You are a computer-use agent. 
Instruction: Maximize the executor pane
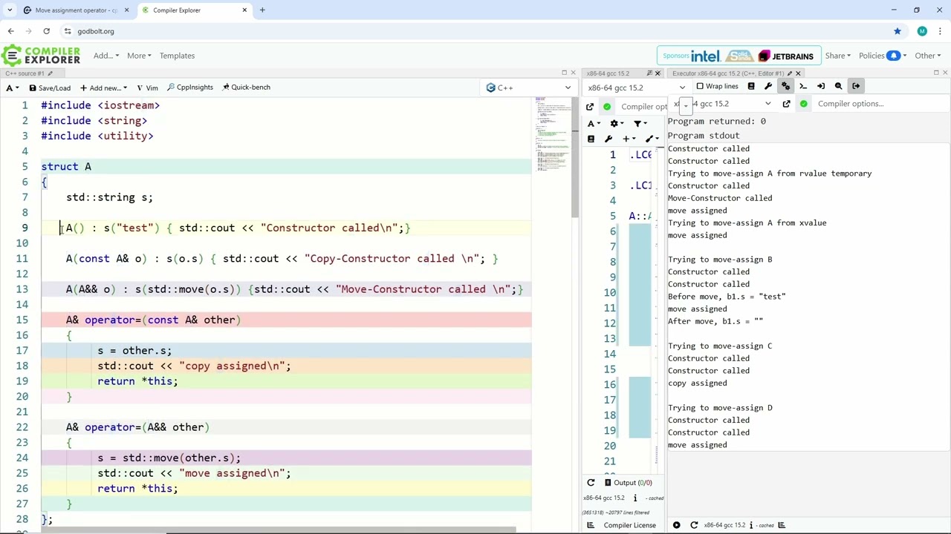click(936, 73)
